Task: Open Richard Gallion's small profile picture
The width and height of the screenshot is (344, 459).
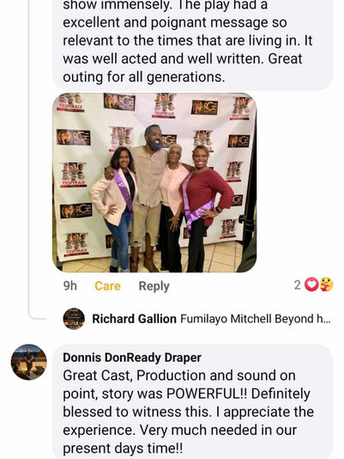Action: 74,319
